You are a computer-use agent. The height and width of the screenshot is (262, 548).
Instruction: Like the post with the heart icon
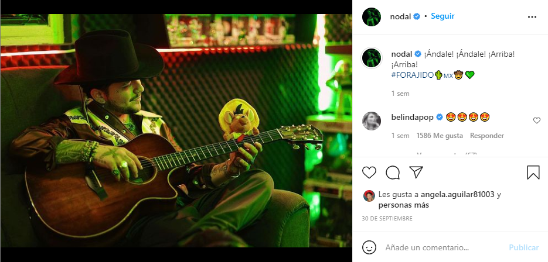(369, 173)
